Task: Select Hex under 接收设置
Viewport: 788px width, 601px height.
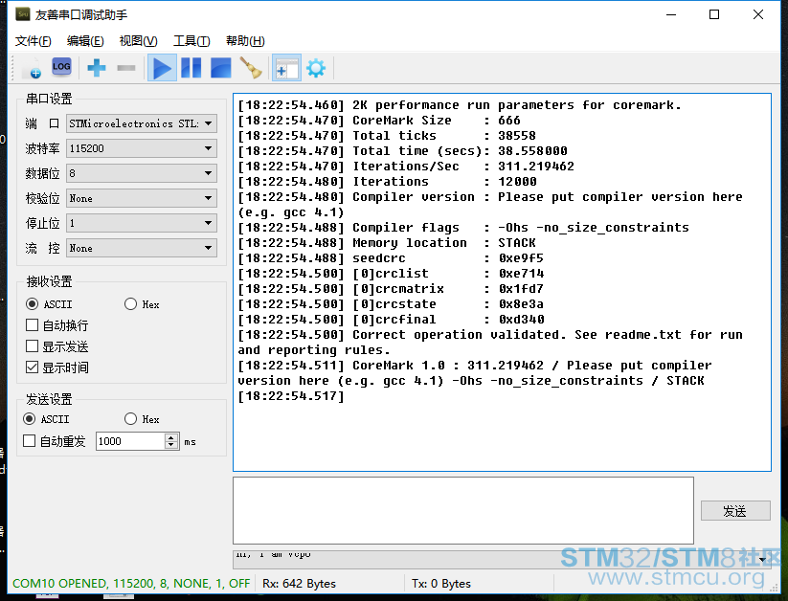Action: pyautogui.click(x=130, y=304)
